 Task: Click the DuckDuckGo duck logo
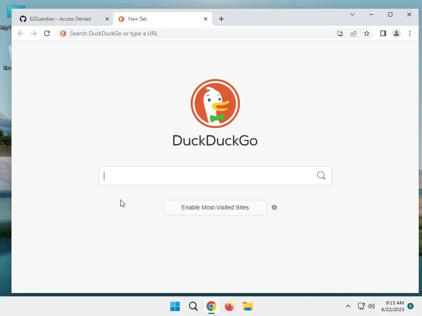click(215, 103)
